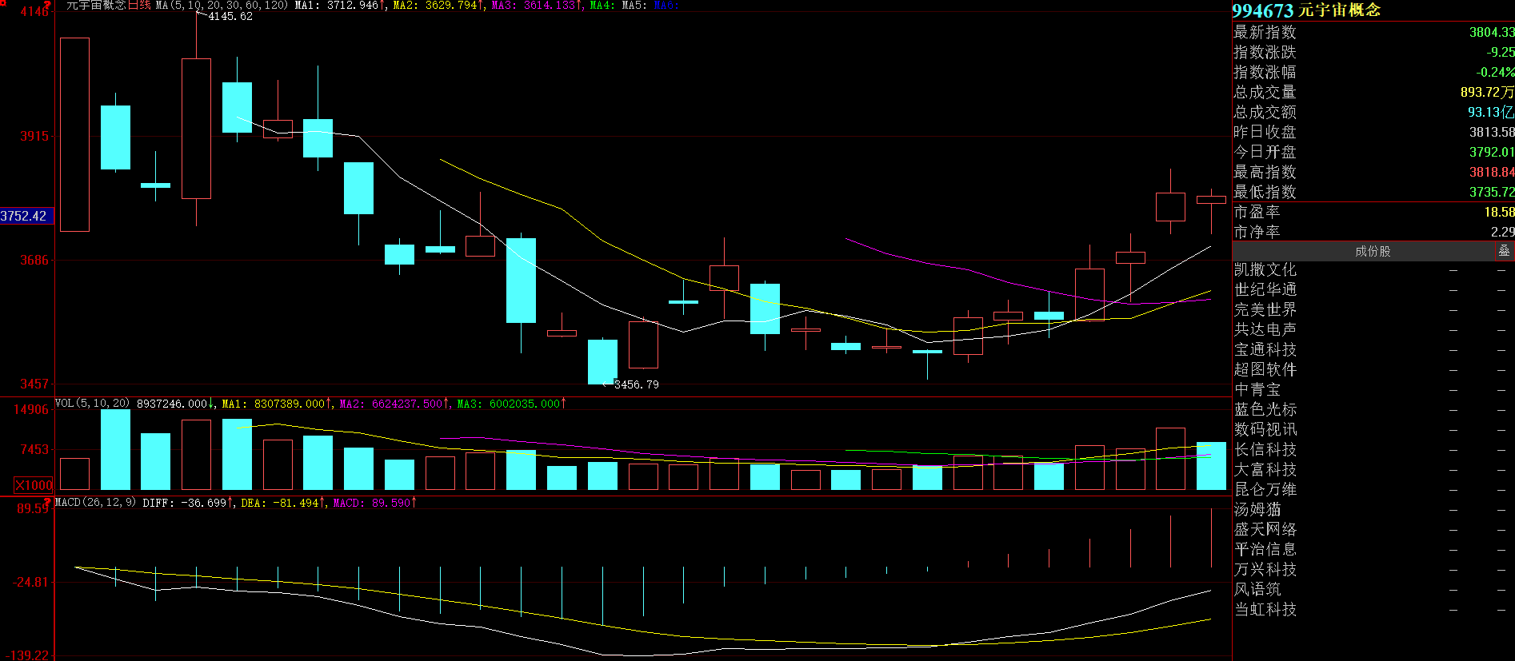Image resolution: width=1515 pixels, height=661 pixels.
Task: Click the 4145.62 high price annotation
Action: point(230,16)
